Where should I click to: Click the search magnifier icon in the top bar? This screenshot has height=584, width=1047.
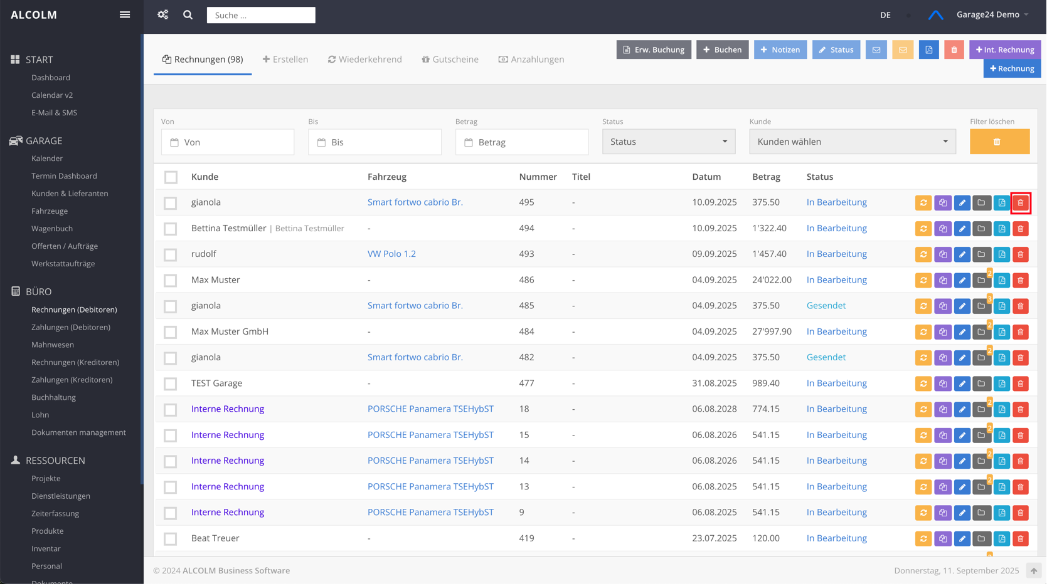pos(188,14)
